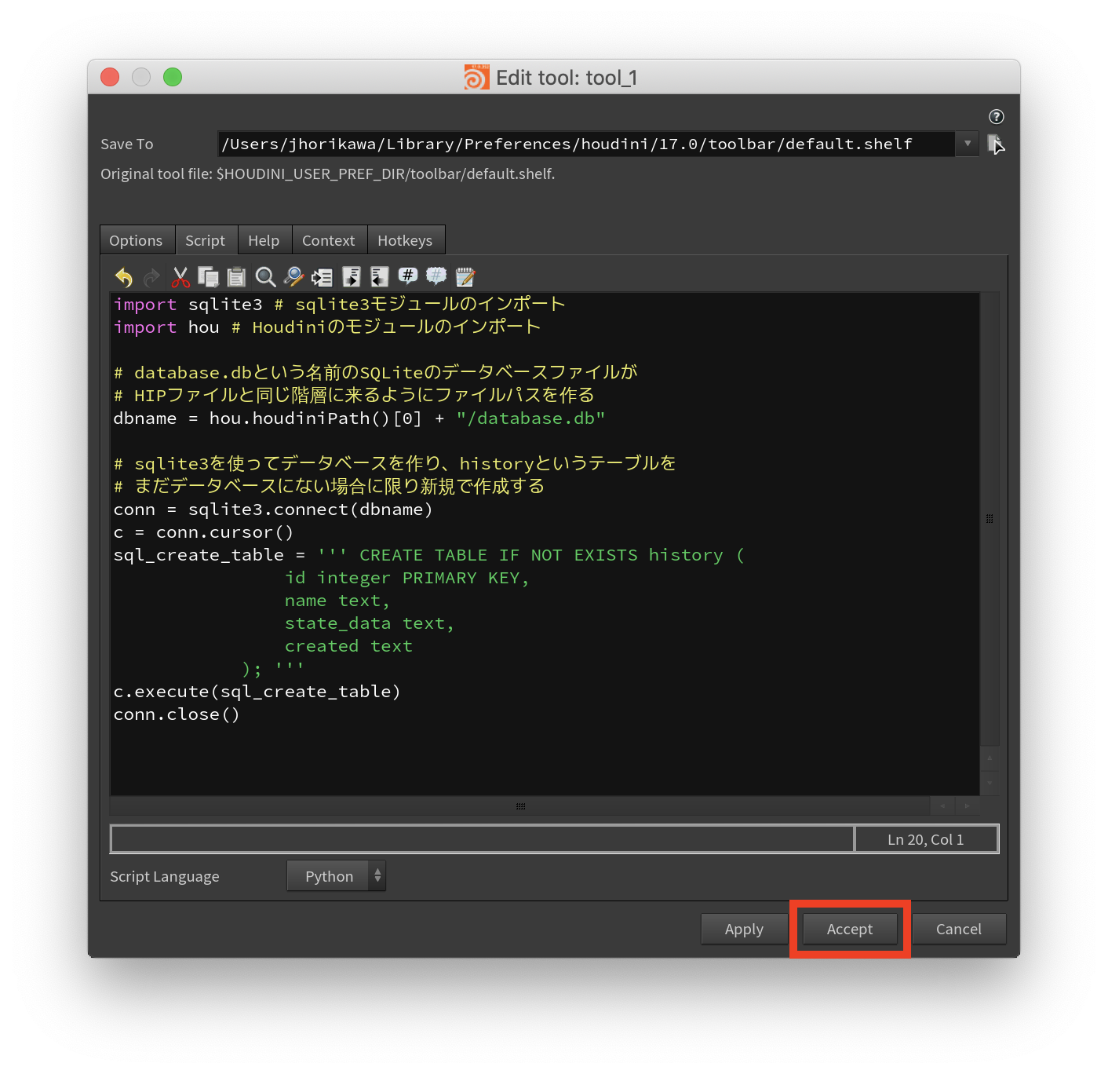Click the 'sql_create_table' assignment line
Viewport: 1108px width, 1074px height.
429,554
